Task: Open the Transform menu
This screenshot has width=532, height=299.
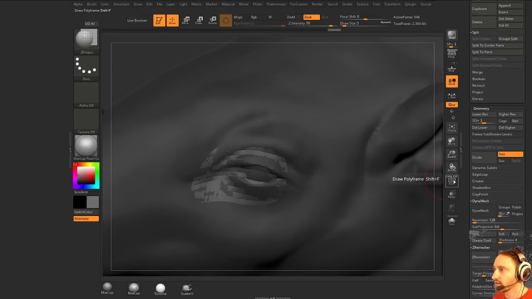Action: 392,4
